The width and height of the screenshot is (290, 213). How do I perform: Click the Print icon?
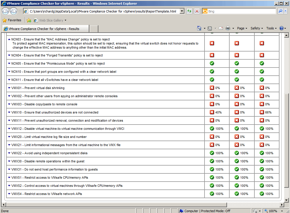tap(228, 28)
